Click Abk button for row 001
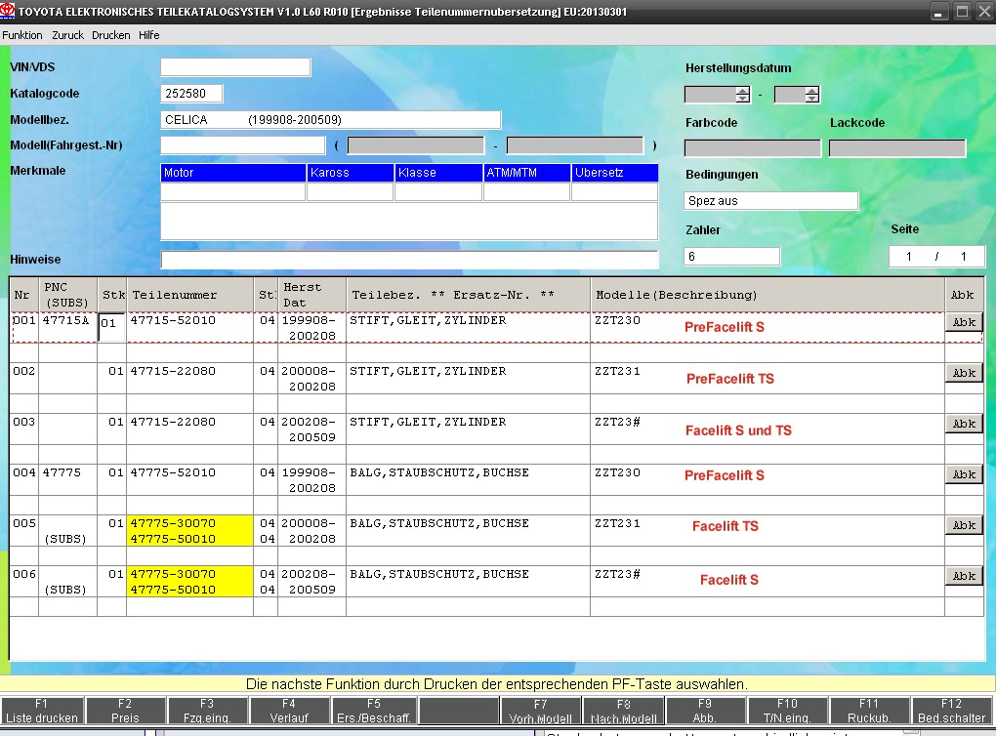996x736 pixels. [x=964, y=322]
